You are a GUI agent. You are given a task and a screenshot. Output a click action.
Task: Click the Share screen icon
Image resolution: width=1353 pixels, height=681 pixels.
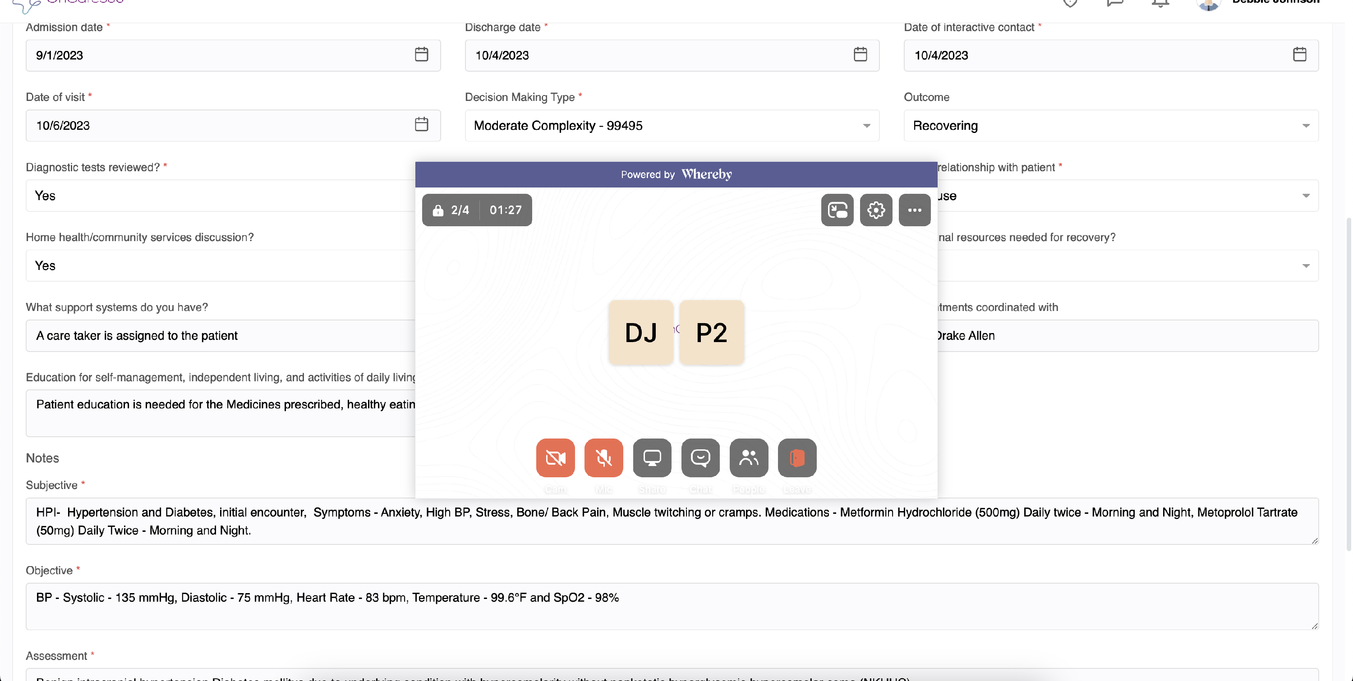pos(652,458)
